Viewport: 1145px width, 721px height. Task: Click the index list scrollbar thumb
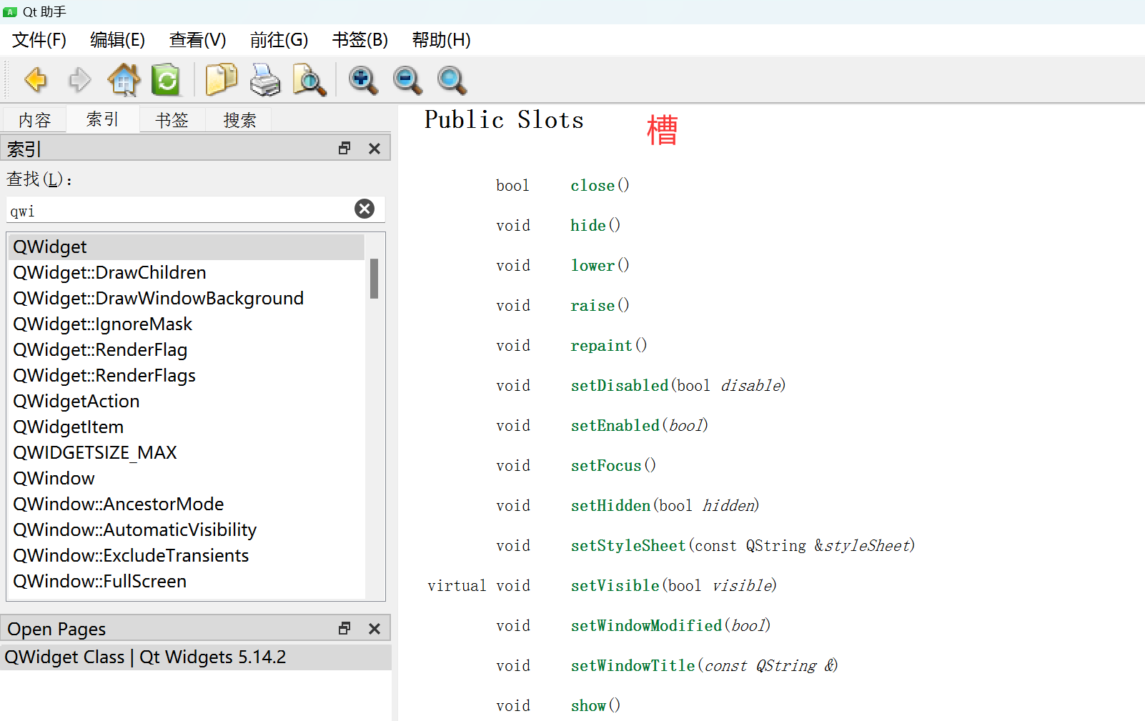click(x=374, y=279)
